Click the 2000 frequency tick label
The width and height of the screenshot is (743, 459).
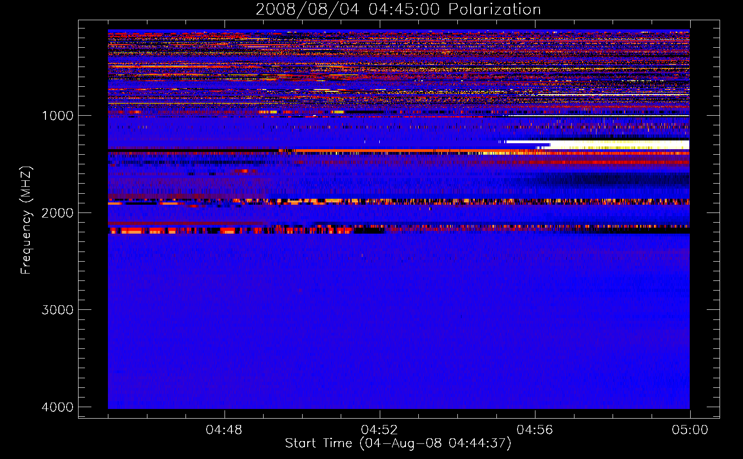tap(57, 213)
